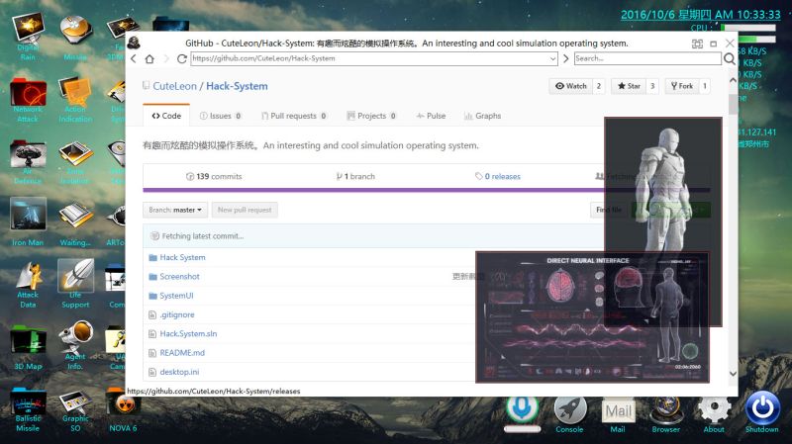Open the desktop.ini file
This screenshot has height=444, width=792.
click(179, 372)
